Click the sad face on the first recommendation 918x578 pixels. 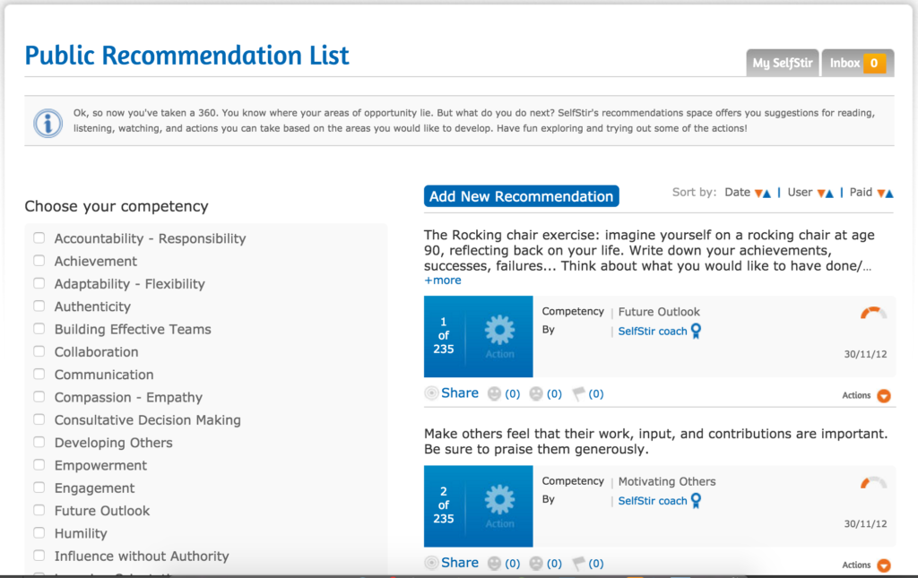[536, 393]
